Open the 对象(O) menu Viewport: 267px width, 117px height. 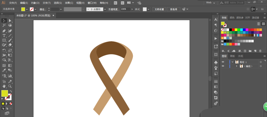point(35,3)
